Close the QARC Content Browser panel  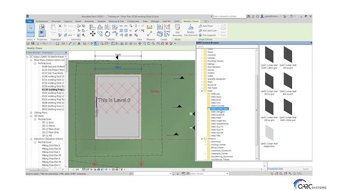click(311, 43)
